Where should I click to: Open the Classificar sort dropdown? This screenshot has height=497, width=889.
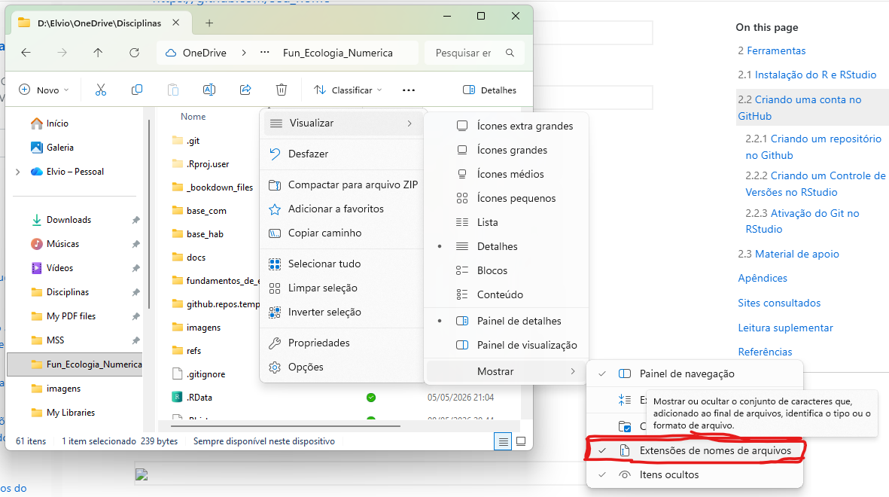point(348,90)
